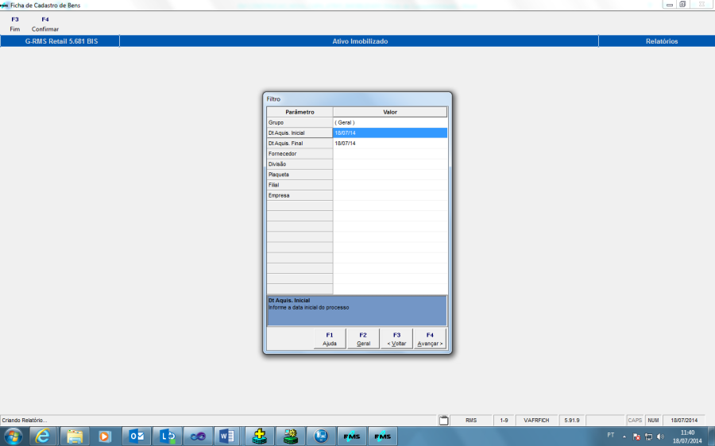Click the network tray icon
This screenshot has width=715, height=446.
[x=648, y=437]
